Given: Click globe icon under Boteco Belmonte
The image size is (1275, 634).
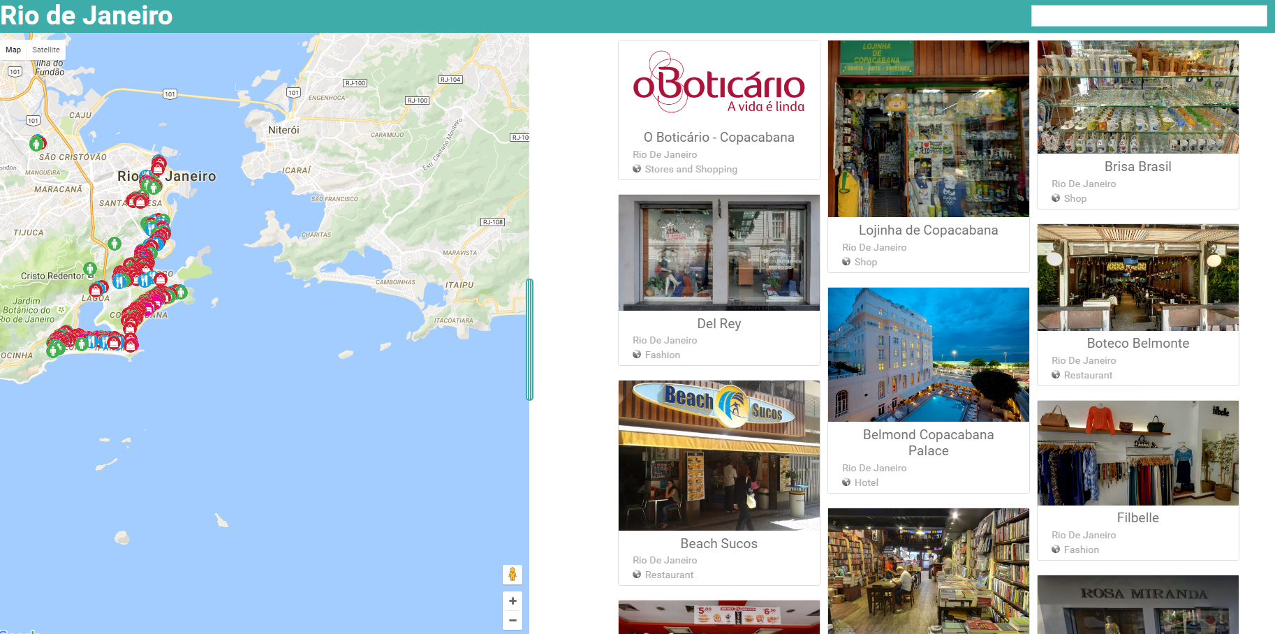Looking at the screenshot, I should coord(1056,375).
